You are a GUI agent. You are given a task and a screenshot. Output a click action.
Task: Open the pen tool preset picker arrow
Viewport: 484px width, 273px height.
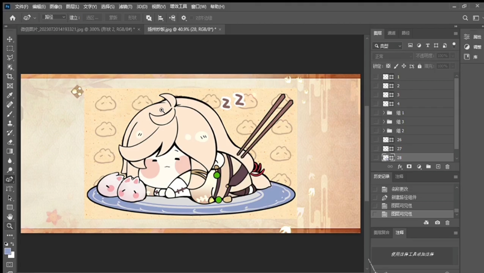click(x=35, y=18)
